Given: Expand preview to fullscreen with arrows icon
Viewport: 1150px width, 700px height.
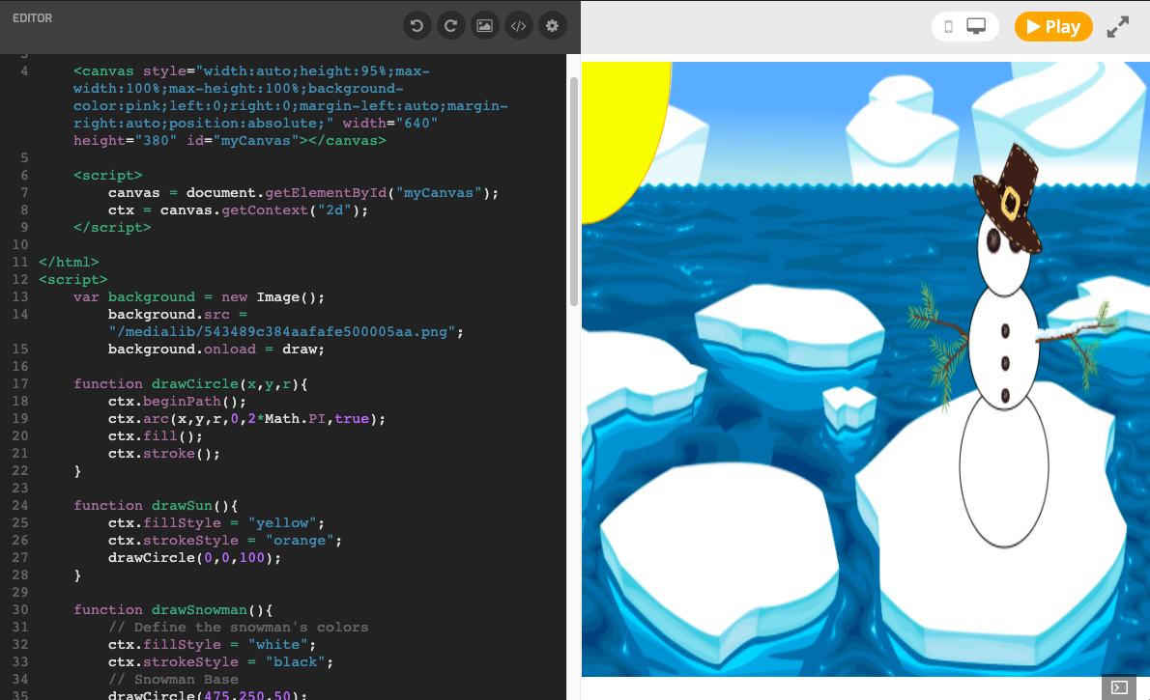Looking at the screenshot, I should coord(1118,27).
